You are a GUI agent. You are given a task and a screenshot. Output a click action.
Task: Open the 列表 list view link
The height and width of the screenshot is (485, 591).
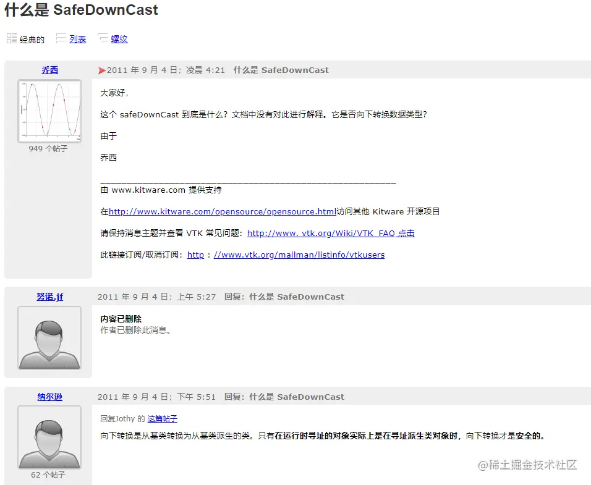click(x=78, y=39)
